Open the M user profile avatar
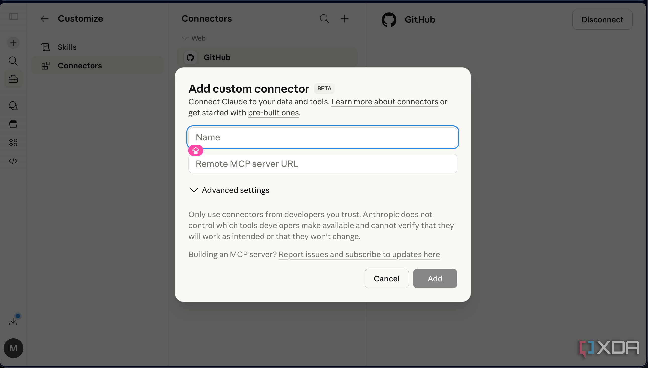 (13, 348)
